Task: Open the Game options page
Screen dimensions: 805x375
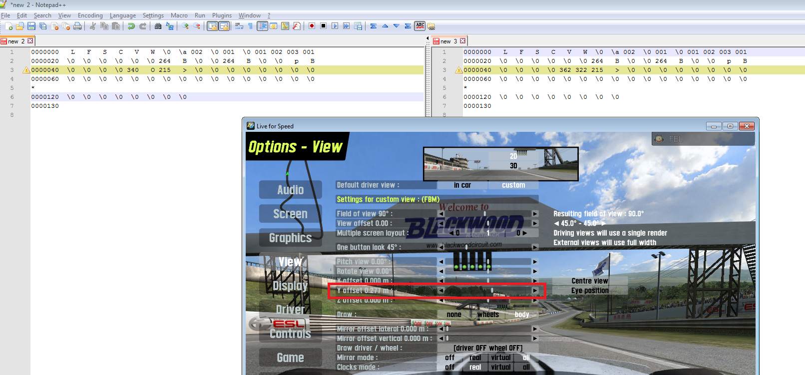Action: tap(291, 358)
